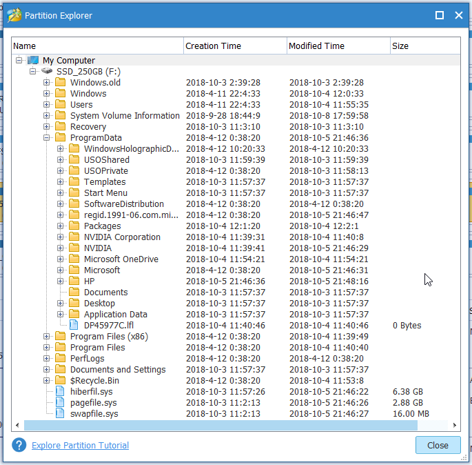Screen dimensions: 472x465
Task: Click the SSD_250GB drive icon
Action: click(x=47, y=71)
